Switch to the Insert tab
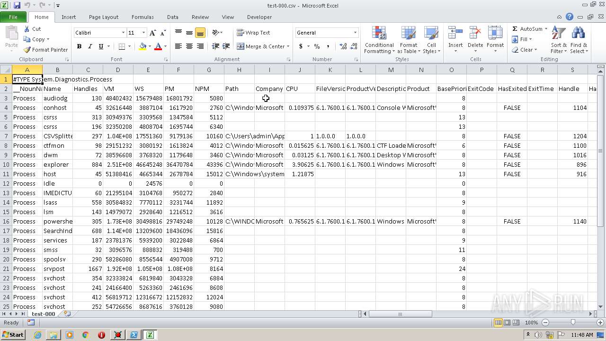The height and width of the screenshot is (341, 606). (69, 17)
